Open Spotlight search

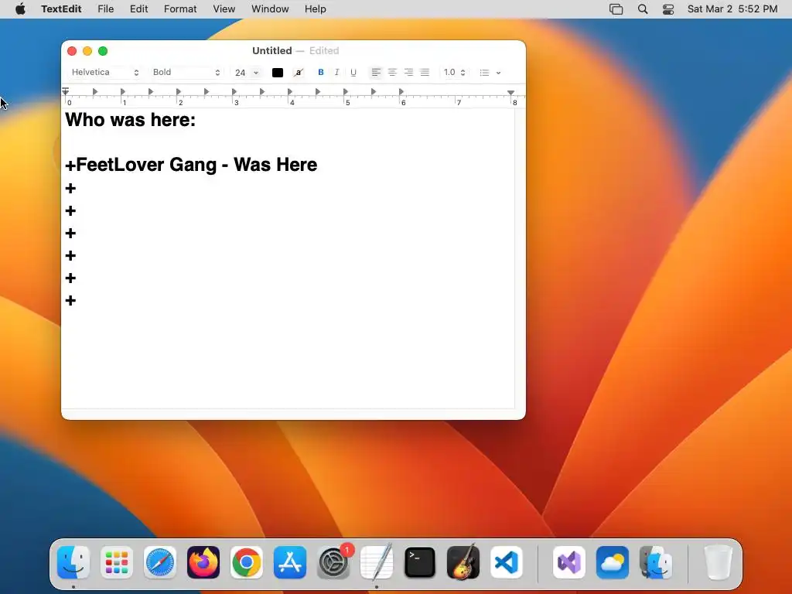[643, 9]
